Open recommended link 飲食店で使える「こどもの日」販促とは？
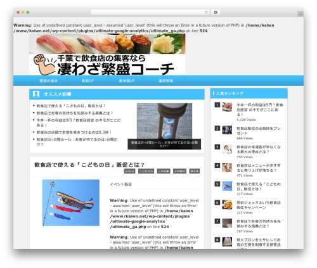The height and width of the screenshot is (268, 317). 71,106
